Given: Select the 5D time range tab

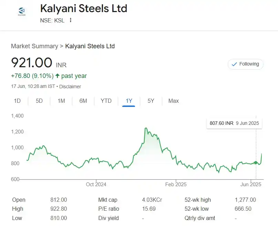Looking at the screenshot, I should tap(39, 101).
